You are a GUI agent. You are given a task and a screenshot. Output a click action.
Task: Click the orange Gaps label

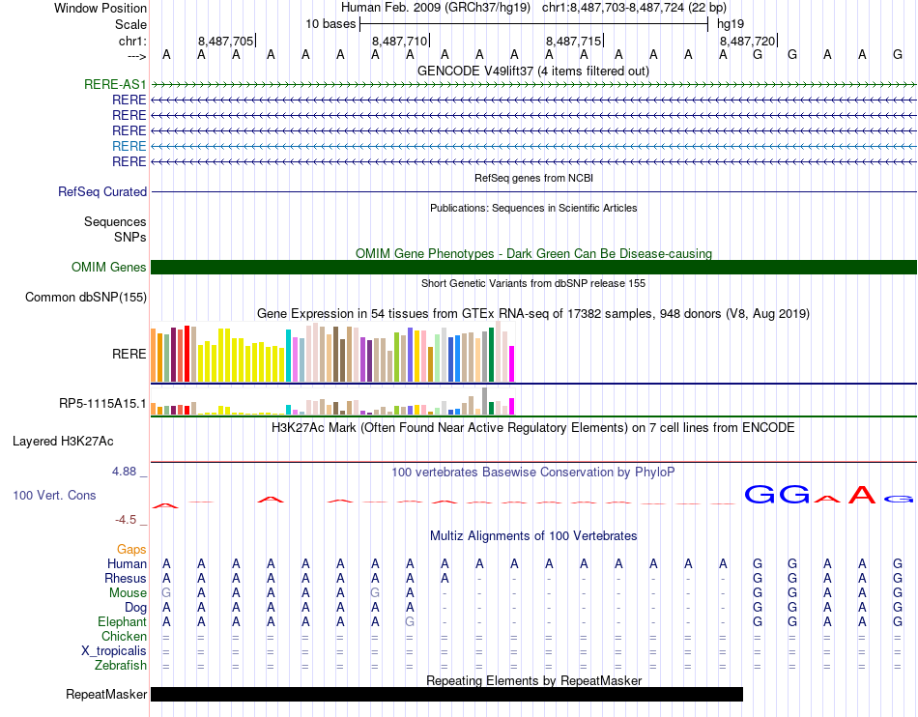point(131,549)
